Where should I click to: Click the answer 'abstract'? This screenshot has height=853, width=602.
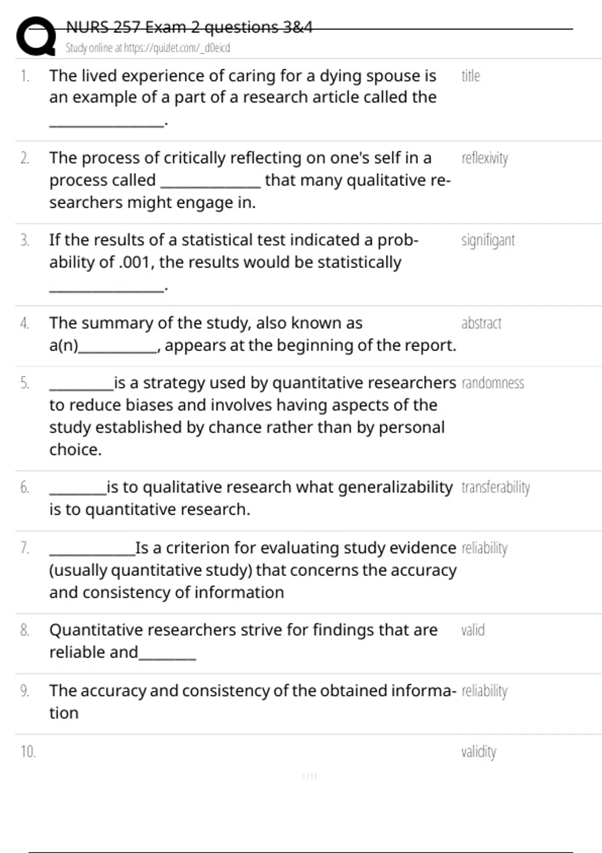coord(481,323)
